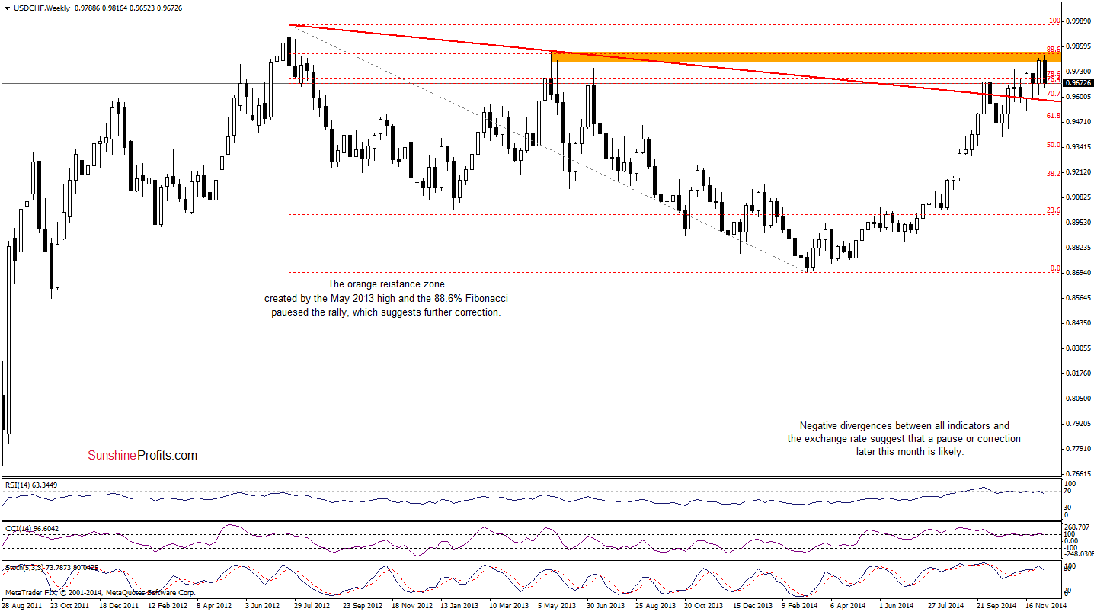Image resolution: width=1094 pixels, height=612 pixels.
Task: Click the 16 Nov 2014 date label
Action: pyautogui.click(x=1044, y=605)
